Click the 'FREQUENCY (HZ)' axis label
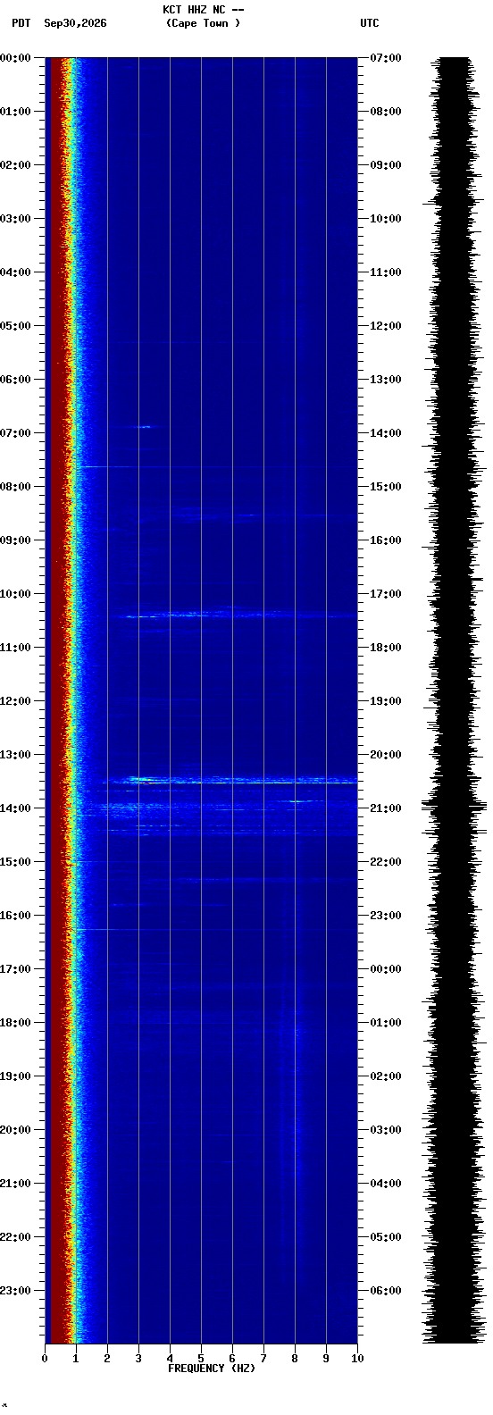 212,1369
